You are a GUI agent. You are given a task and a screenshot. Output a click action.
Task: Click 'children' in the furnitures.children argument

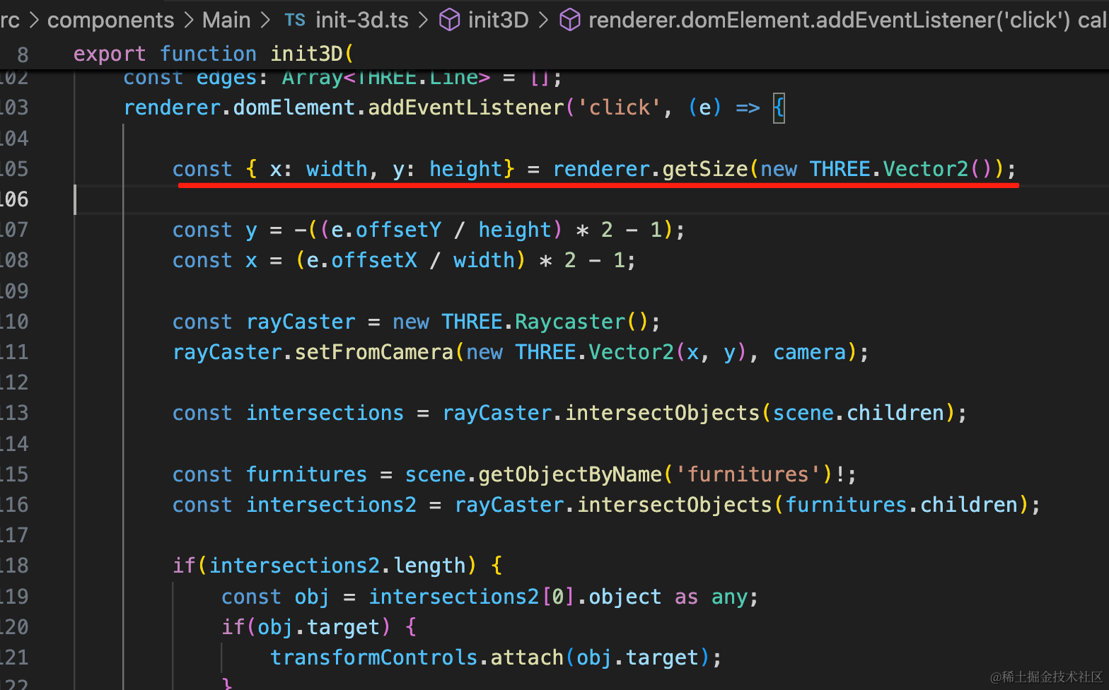pos(969,505)
